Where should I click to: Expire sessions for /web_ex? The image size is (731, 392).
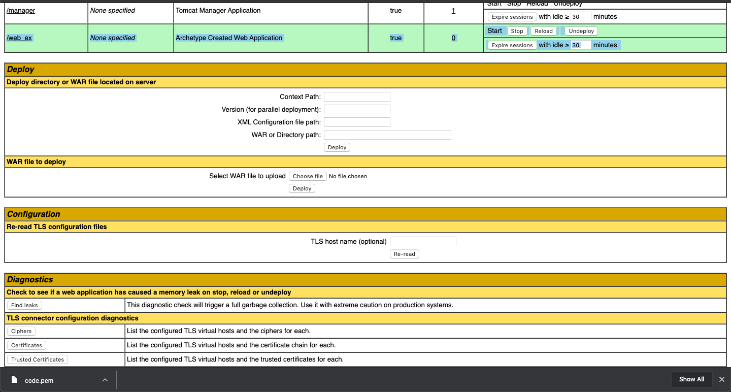[512, 45]
